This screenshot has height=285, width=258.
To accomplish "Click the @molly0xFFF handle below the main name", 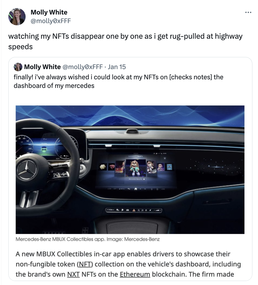I will 51,20.
